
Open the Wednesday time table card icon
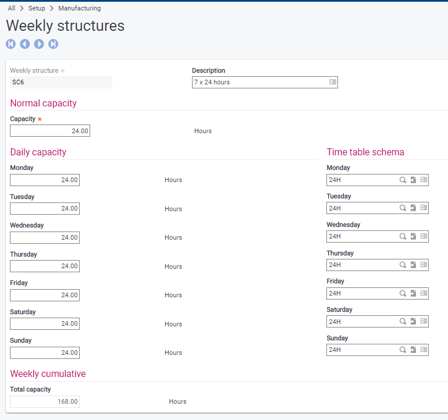tap(424, 237)
